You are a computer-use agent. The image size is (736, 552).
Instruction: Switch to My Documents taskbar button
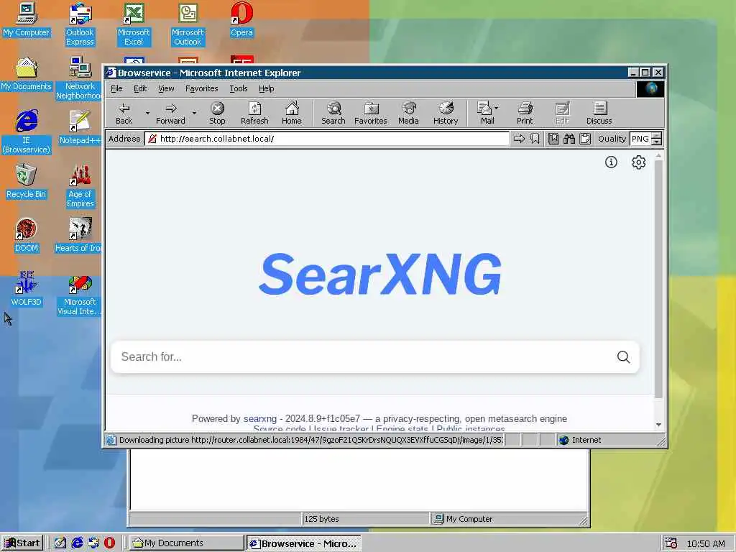[186, 543]
